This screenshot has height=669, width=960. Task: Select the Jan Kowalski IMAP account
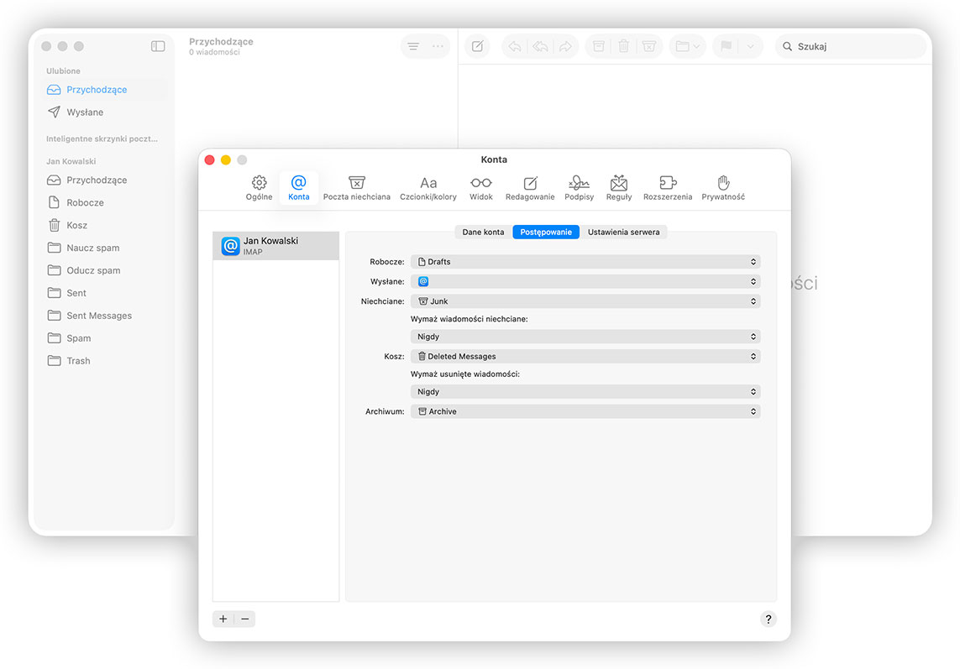[x=275, y=245]
